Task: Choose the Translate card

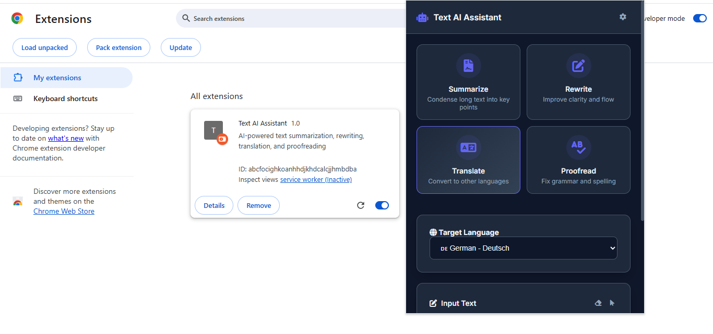Action: click(x=468, y=160)
